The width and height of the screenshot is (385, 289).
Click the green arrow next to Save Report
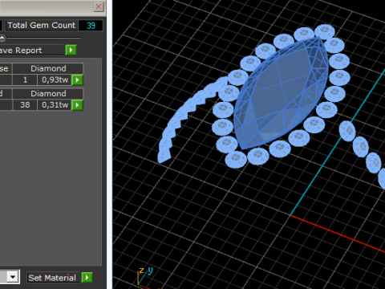71,50
